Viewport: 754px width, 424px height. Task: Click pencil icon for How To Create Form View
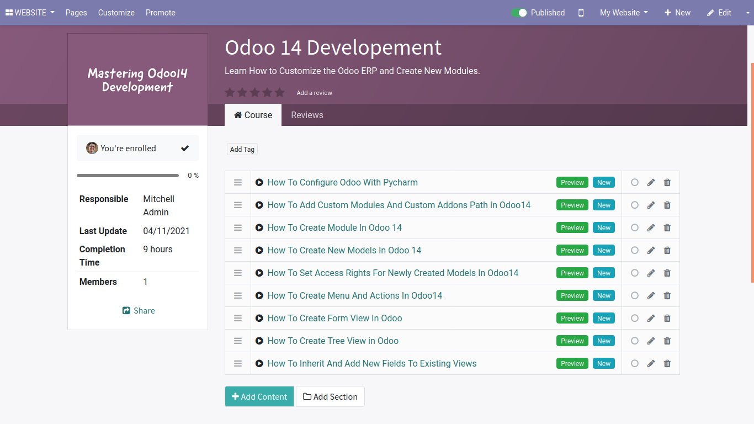(x=651, y=319)
